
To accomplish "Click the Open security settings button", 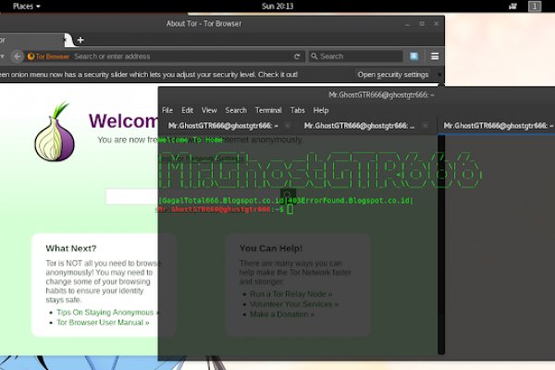I will pyautogui.click(x=393, y=74).
